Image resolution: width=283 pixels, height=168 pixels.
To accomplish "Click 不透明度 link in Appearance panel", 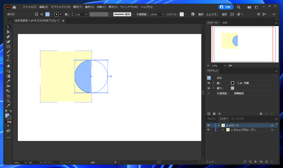I will (222, 93).
